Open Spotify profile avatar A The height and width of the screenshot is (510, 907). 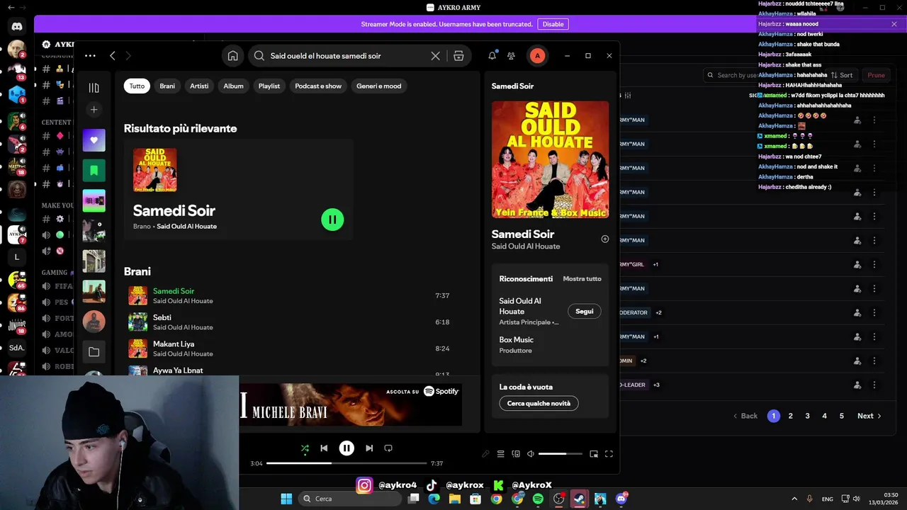tap(537, 56)
